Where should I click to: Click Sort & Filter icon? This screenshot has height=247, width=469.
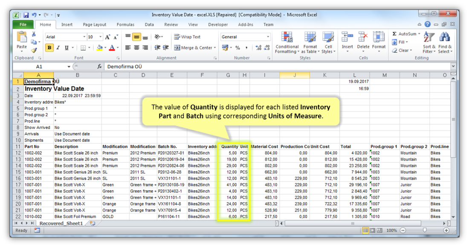pyautogui.click(x=429, y=37)
